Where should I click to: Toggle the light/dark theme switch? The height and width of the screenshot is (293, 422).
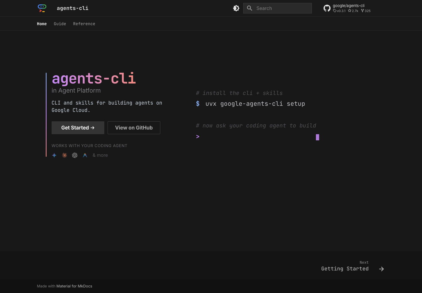click(x=236, y=8)
